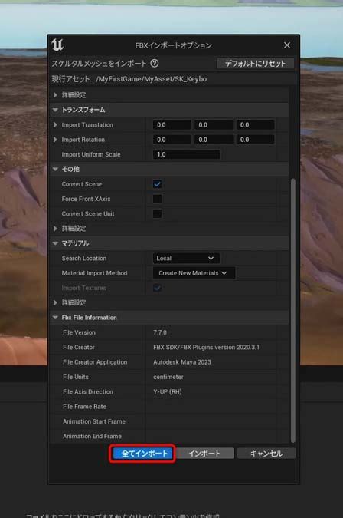The height and width of the screenshot is (518, 343).
Task: Click the Import Translation X field
Action: click(172, 125)
